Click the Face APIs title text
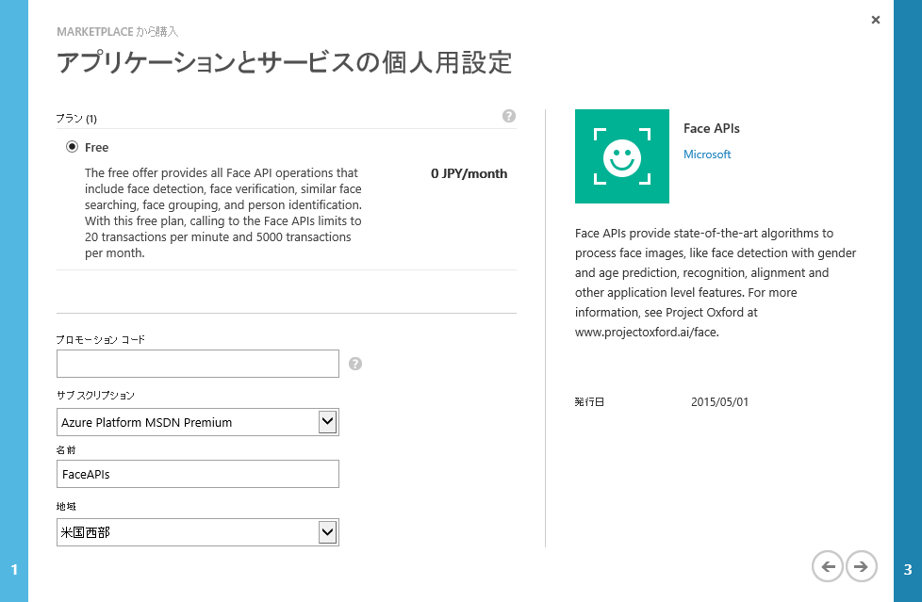The width and height of the screenshot is (922, 602). pos(711,128)
